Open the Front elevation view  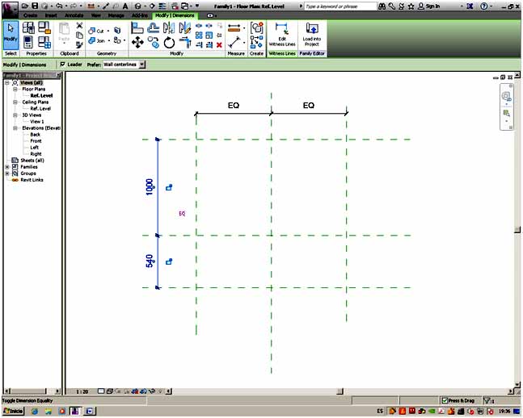coord(36,141)
